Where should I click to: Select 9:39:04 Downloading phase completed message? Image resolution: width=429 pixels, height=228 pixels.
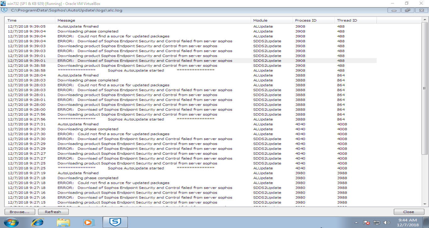[88, 31]
